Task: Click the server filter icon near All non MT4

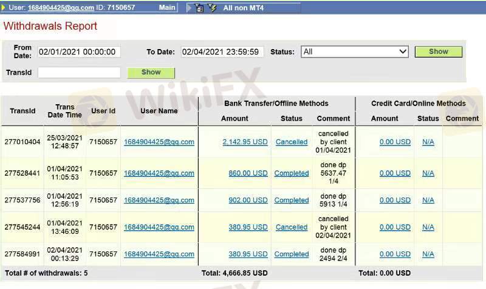Action: pyautogui.click(x=199, y=8)
